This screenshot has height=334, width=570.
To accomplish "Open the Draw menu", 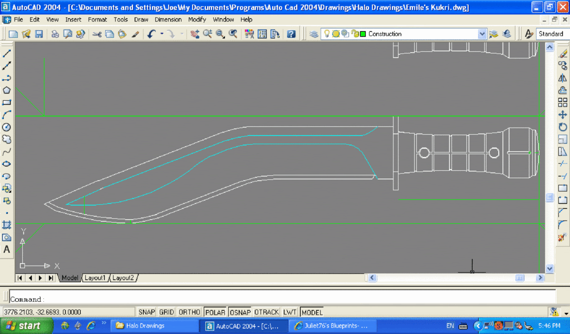I will [x=141, y=19].
